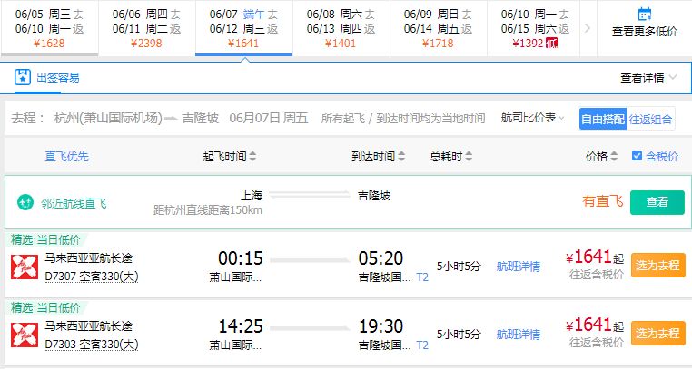The image size is (692, 369).
Task: Click AirAsia logo for flight D7303
Action: click(x=25, y=335)
